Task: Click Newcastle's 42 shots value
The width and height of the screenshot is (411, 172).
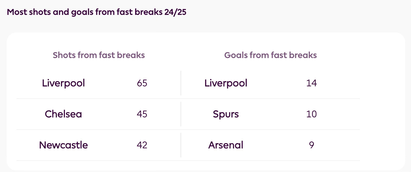Action: pos(142,145)
